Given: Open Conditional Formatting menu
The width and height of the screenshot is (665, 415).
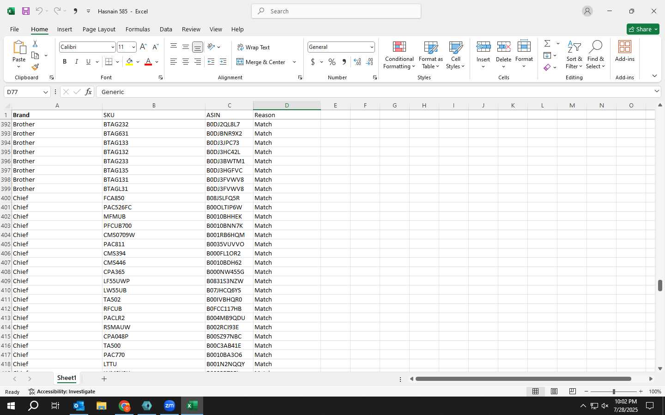Looking at the screenshot, I should (x=399, y=55).
